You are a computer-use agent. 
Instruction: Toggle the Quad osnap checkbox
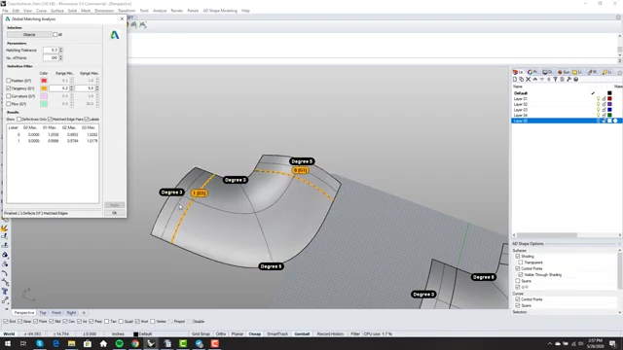pyautogui.click(x=121, y=322)
